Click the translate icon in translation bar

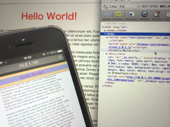click(x=105, y=6)
